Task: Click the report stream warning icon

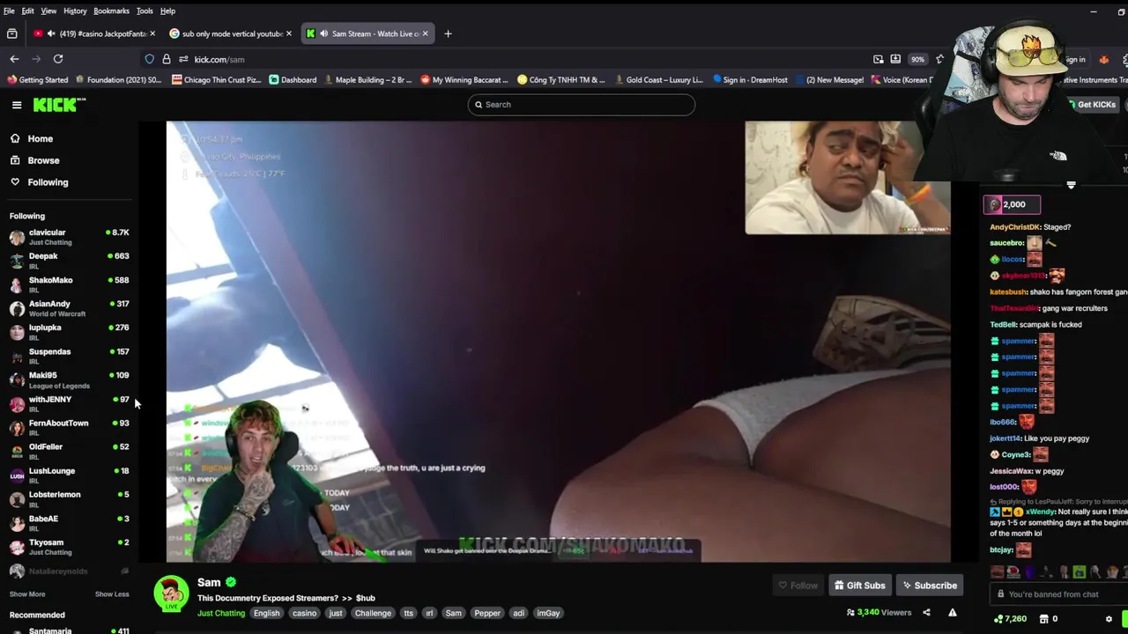Action: pos(953,613)
